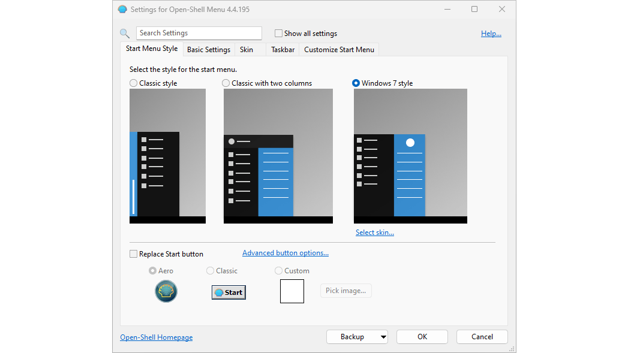Click the Help link
Image resolution: width=628 pixels, height=353 pixels.
click(x=491, y=34)
